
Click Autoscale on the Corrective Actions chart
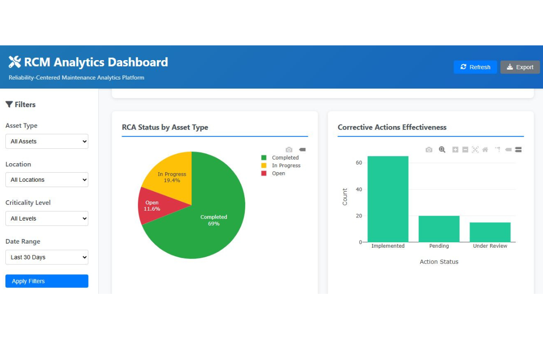(x=475, y=149)
